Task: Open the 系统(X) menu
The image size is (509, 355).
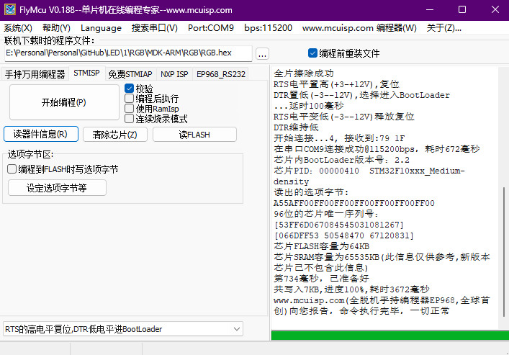Action: (x=18, y=28)
